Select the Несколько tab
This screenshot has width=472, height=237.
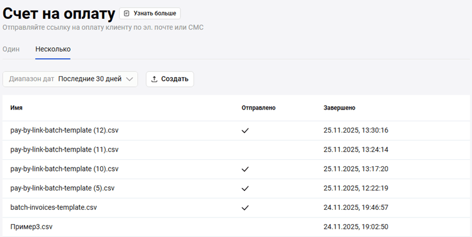(53, 49)
